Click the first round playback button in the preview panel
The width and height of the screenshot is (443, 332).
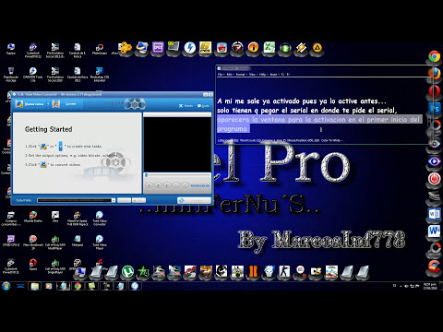(x=150, y=185)
